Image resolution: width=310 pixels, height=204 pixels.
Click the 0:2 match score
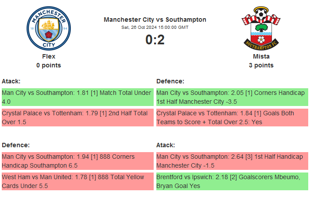coord(155,40)
